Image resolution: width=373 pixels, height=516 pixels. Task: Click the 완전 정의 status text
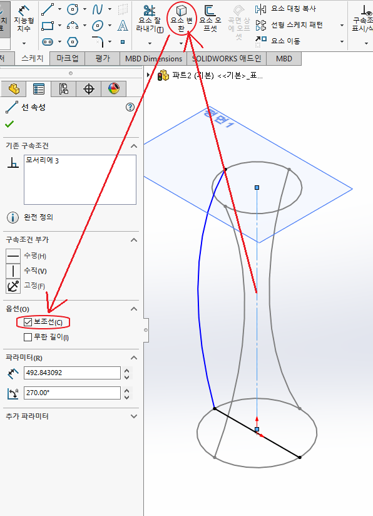[x=38, y=217]
